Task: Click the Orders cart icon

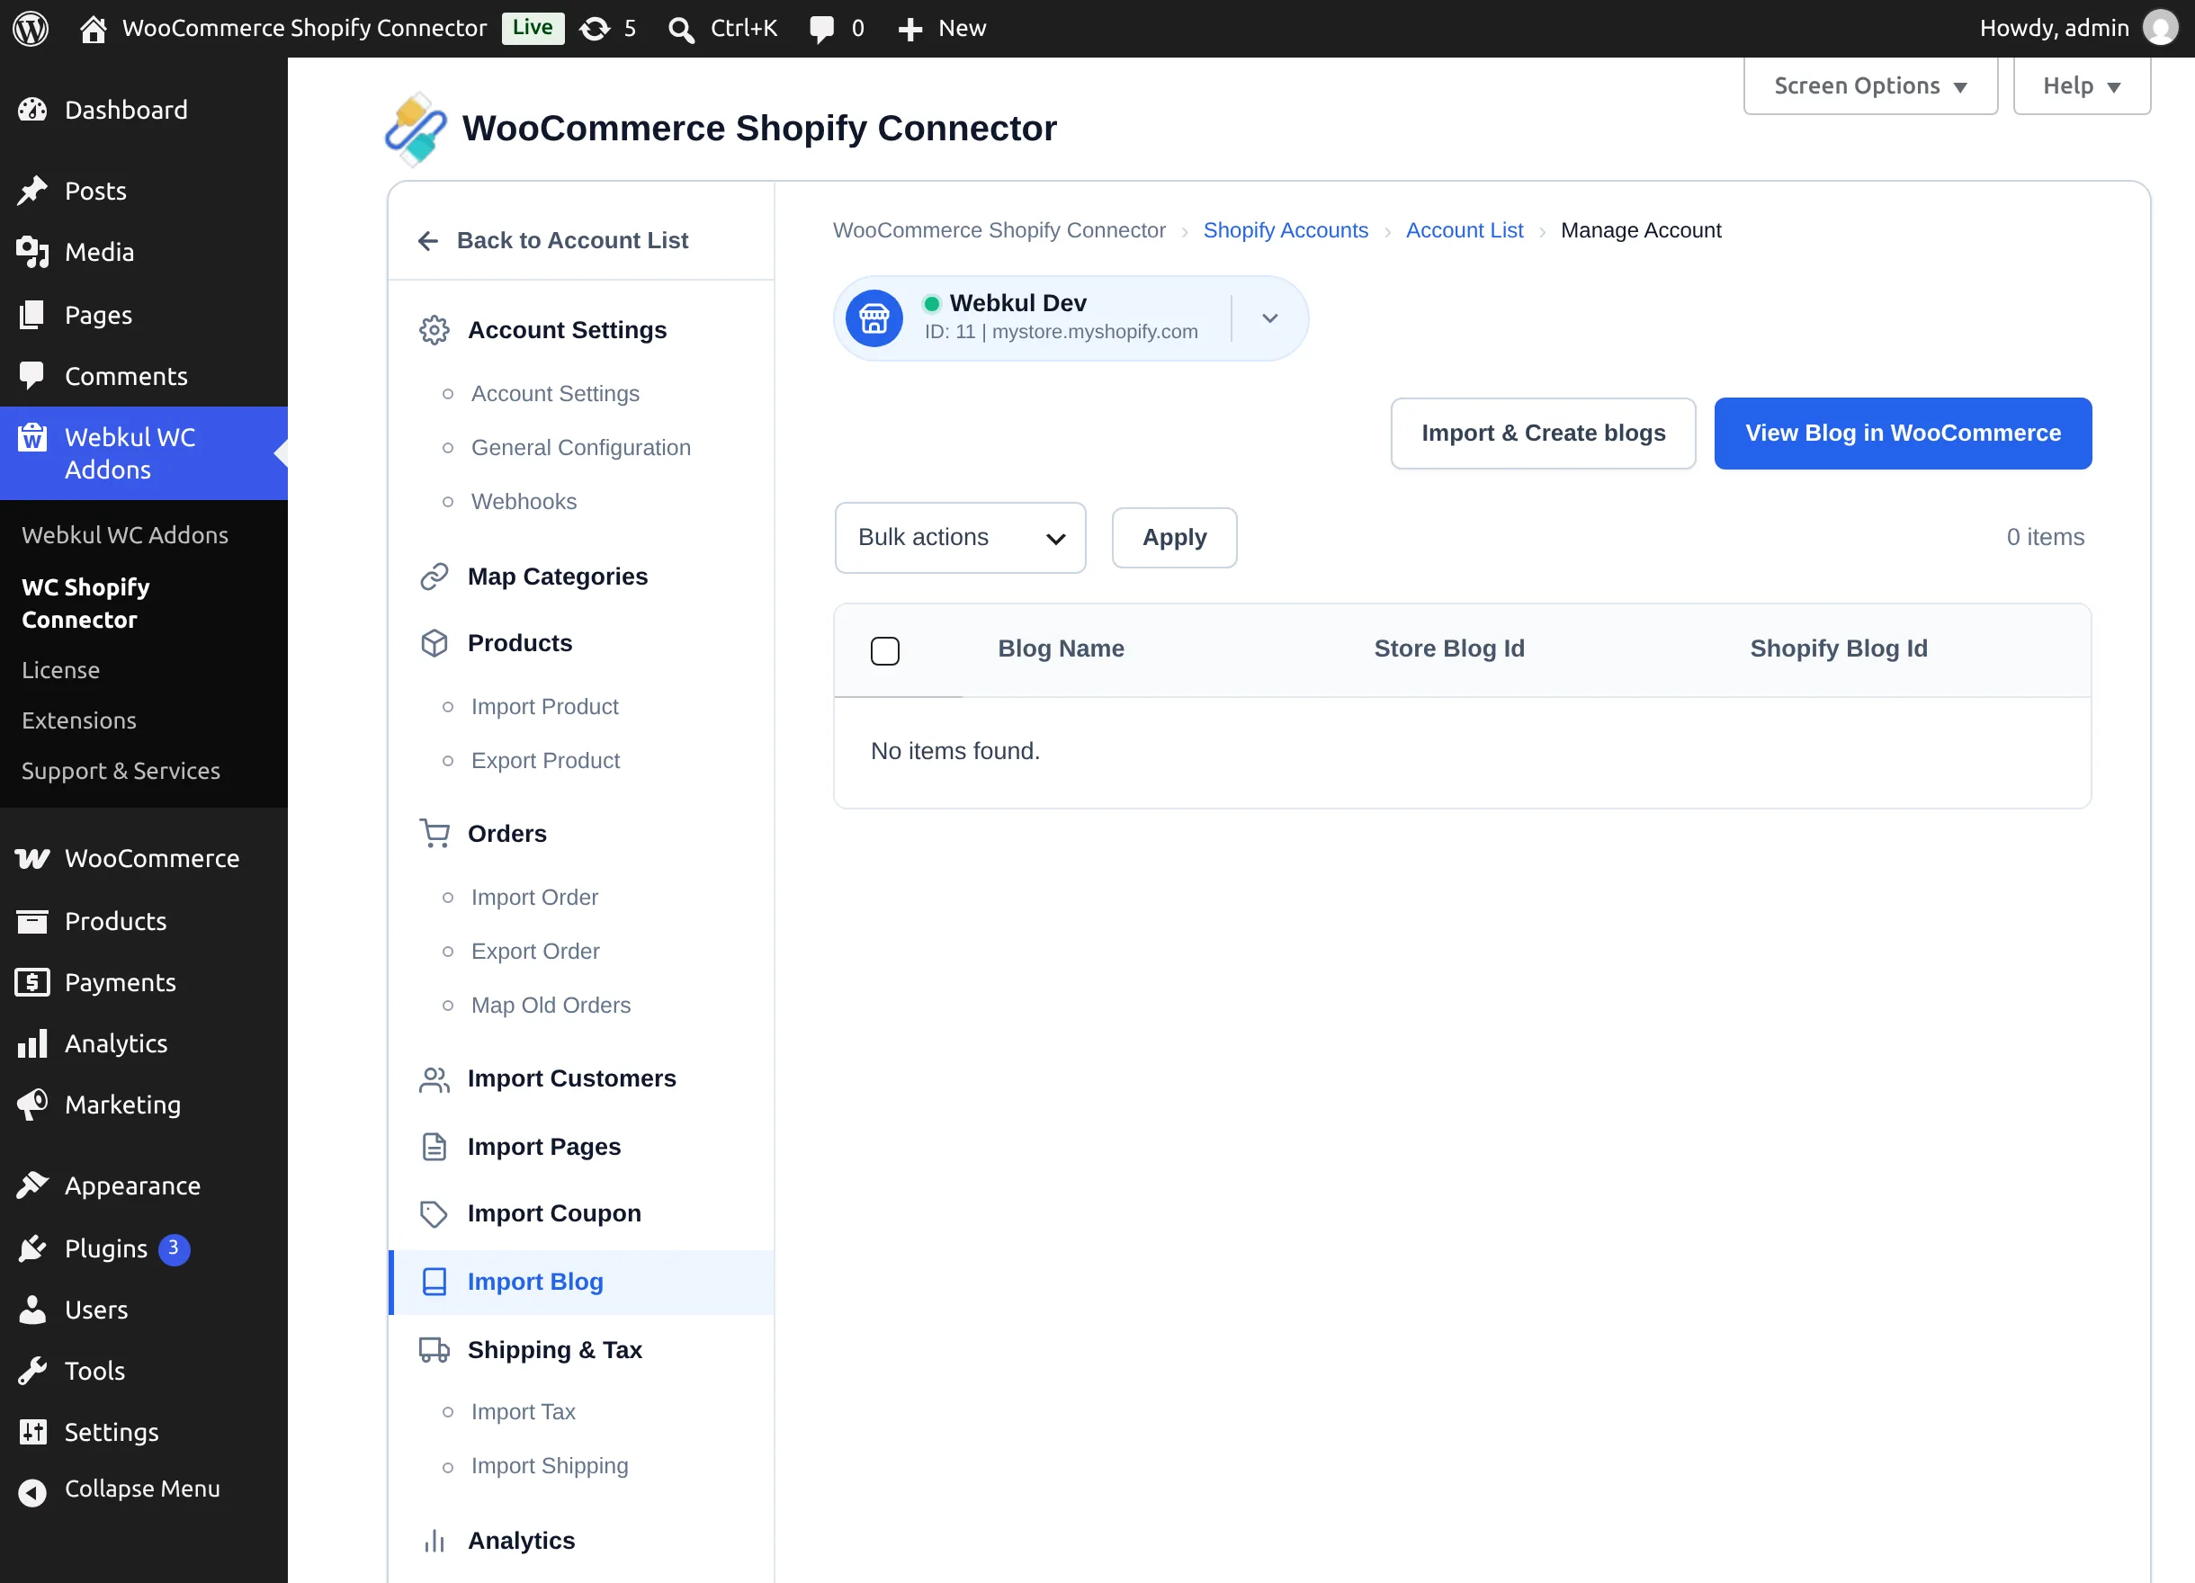Action: [x=435, y=833]
